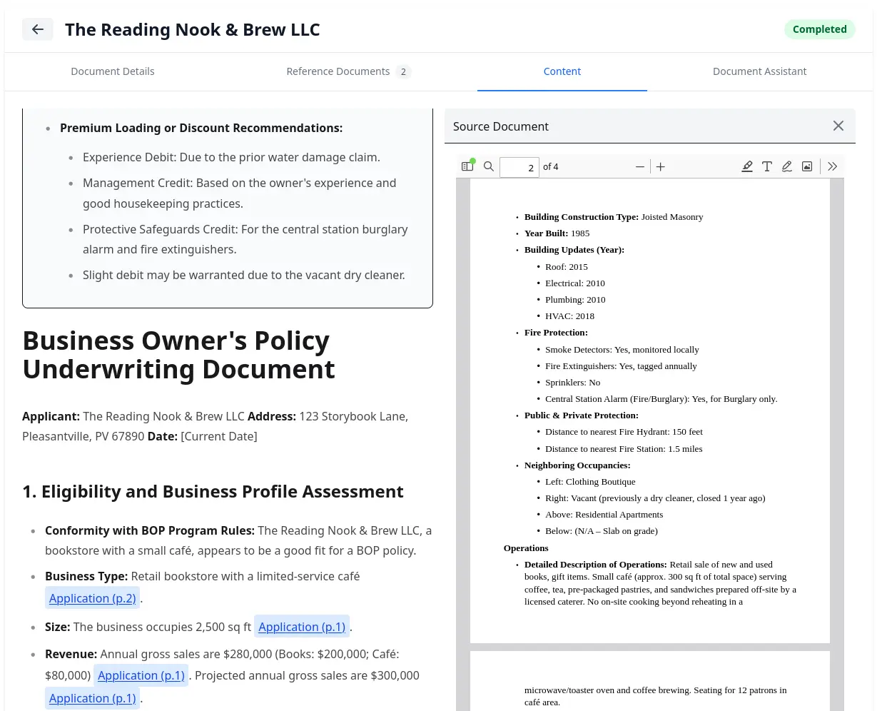Open Application (p.1) link after $80,000)
This screenshot has width=877, height=711.
(141, 675)
